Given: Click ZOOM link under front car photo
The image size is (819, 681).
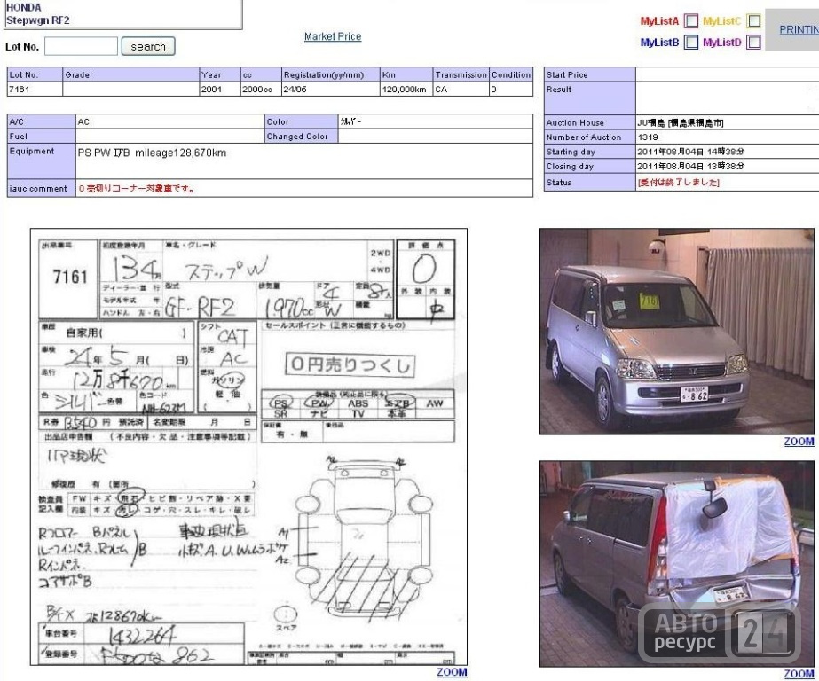Looking at the screenshot, I should click(799, 442).
